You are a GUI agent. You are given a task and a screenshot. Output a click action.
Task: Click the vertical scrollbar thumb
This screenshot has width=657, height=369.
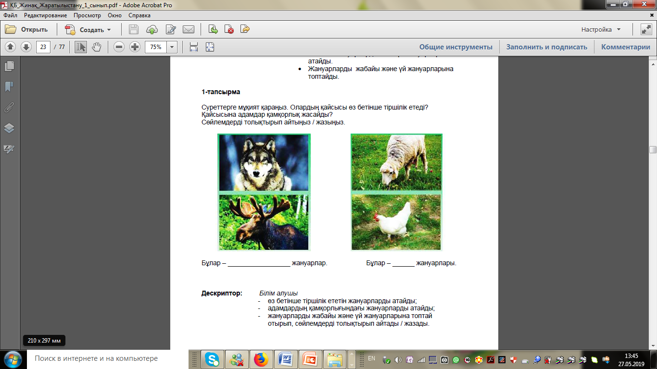tap(653, 150)
